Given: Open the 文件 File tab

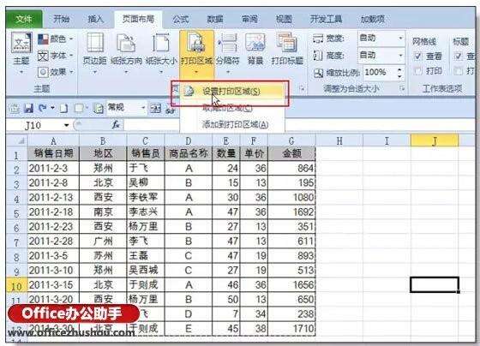Looking at the screenshot, I should 24,20.
